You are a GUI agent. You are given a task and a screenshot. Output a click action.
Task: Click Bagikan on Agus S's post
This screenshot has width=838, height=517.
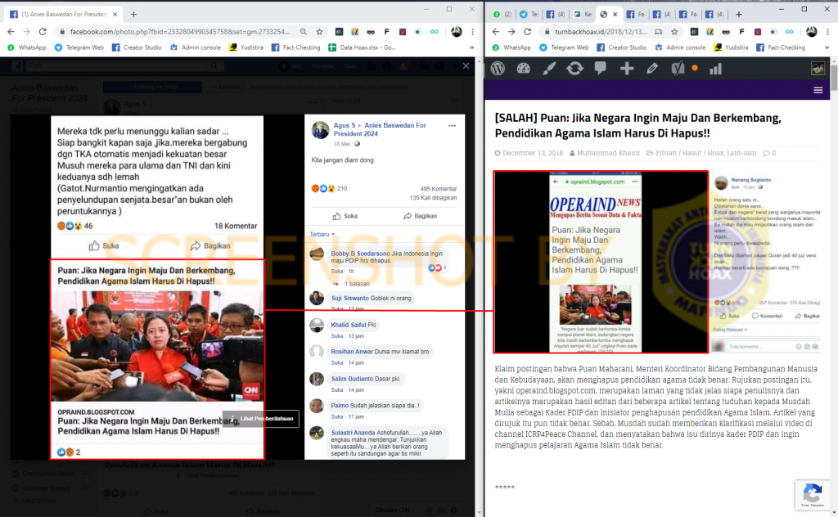(x=420, y=216)
